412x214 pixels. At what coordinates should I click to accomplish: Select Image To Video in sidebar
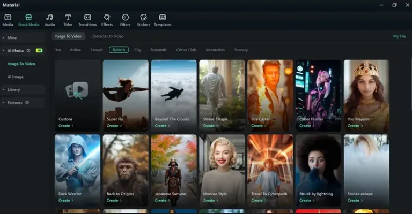(21, 64)
